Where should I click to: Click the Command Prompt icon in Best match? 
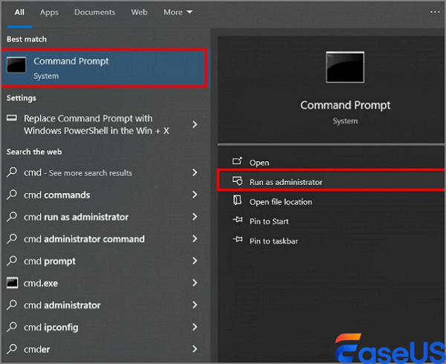[x=18, y=67]
